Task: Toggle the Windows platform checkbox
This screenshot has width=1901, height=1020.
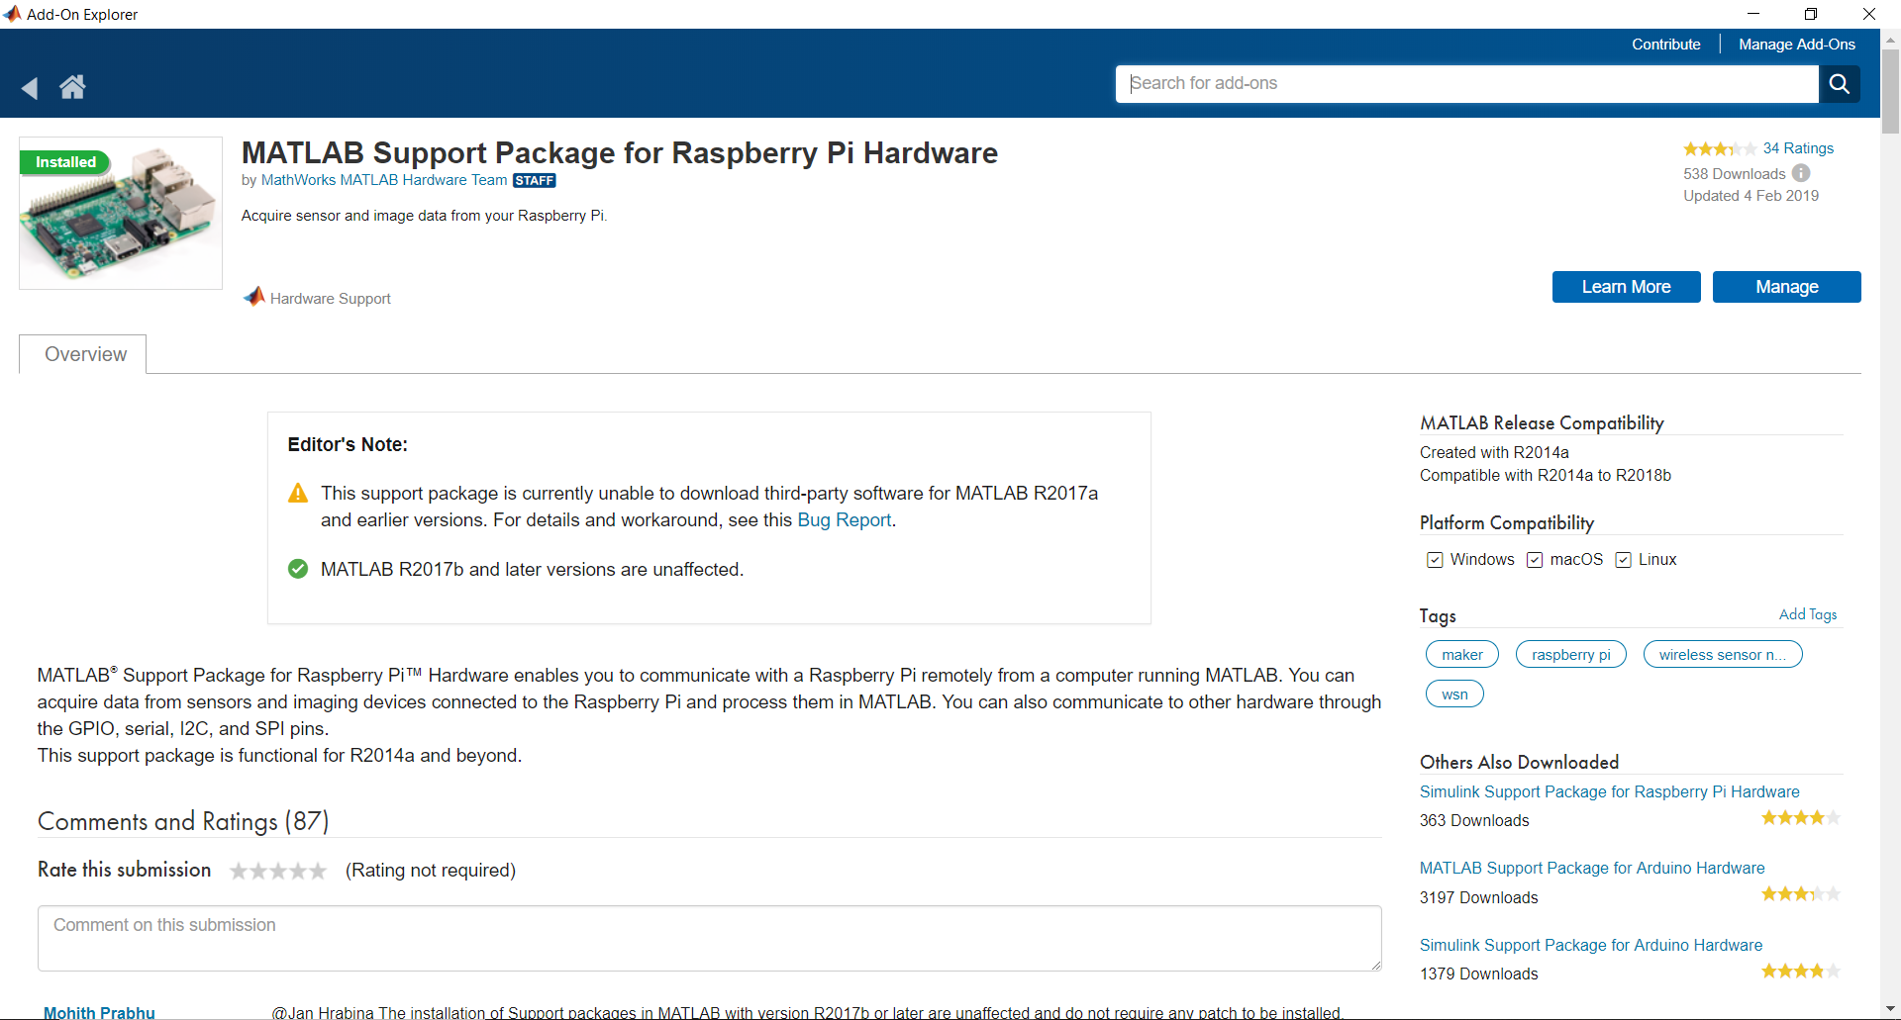Action: (1435, 560)
